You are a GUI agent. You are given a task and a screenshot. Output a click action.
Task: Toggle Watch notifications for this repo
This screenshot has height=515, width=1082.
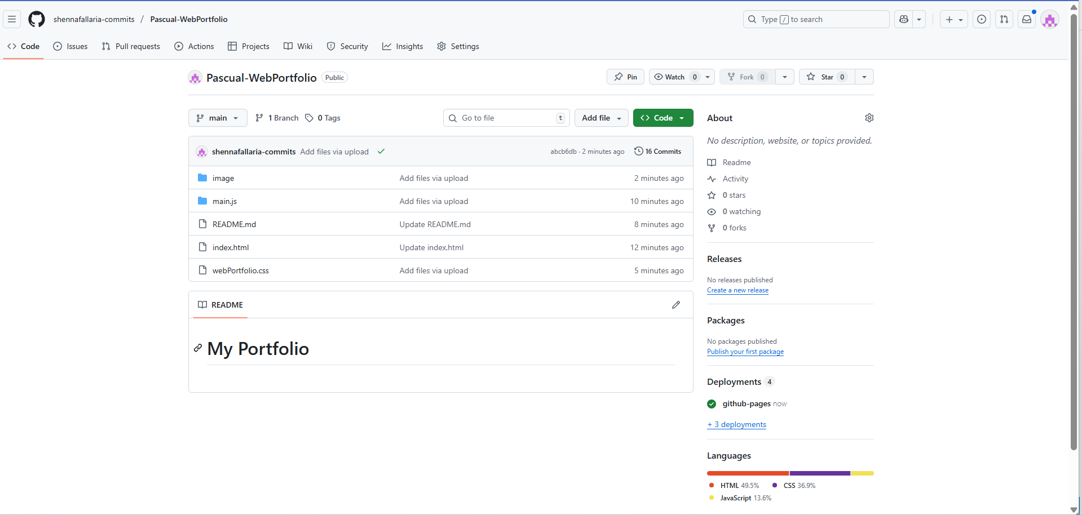pos(675,77)
